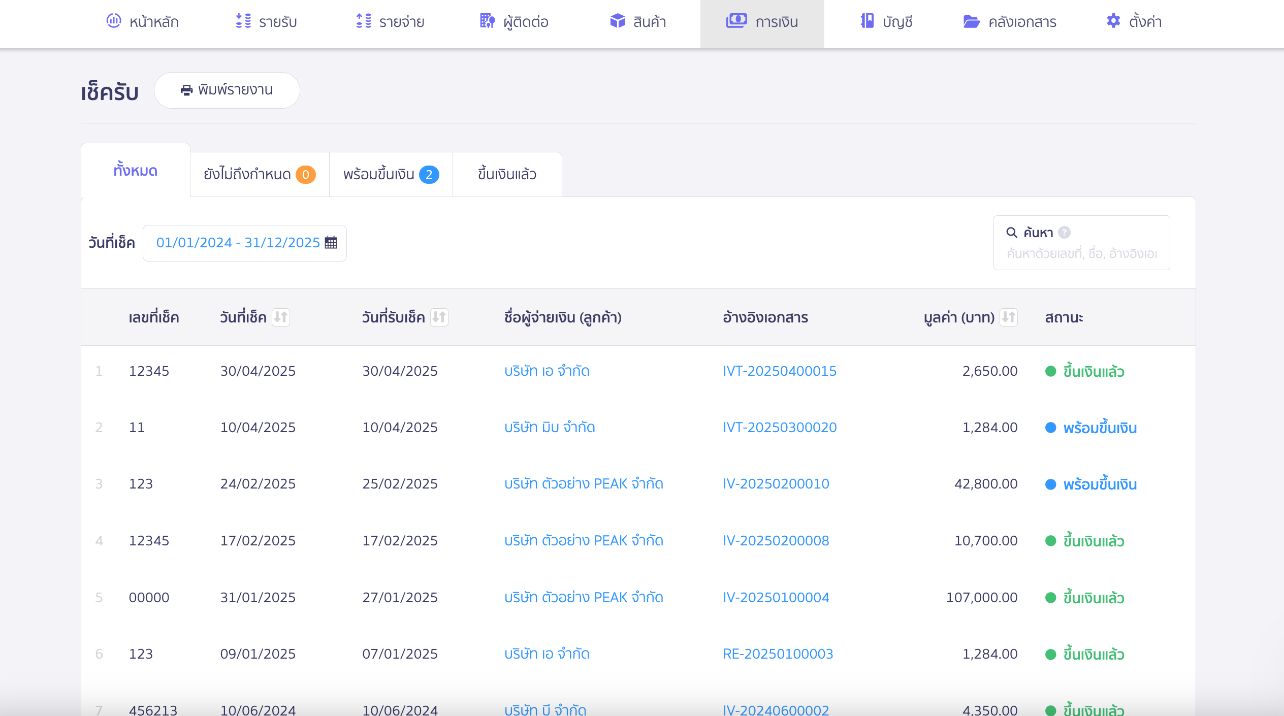Viewport: 1284px width, 716px height.
Task: Click the พิมพ์รายงาน print report button
Action: click(x=227, y=90)
